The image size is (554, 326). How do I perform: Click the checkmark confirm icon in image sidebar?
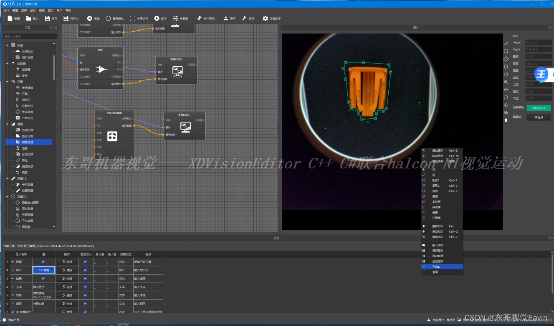[506, 43]
